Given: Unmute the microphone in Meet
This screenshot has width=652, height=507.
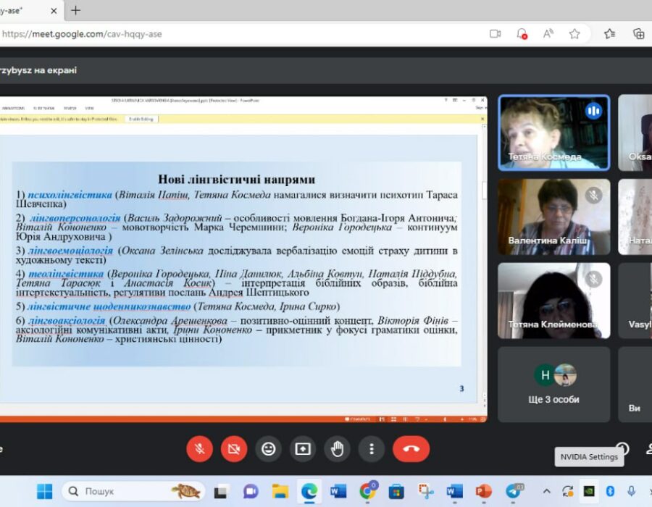Looking at the screenshot, I should (x=199, y=448).
